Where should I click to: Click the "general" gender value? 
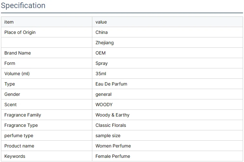pos(104,94)
